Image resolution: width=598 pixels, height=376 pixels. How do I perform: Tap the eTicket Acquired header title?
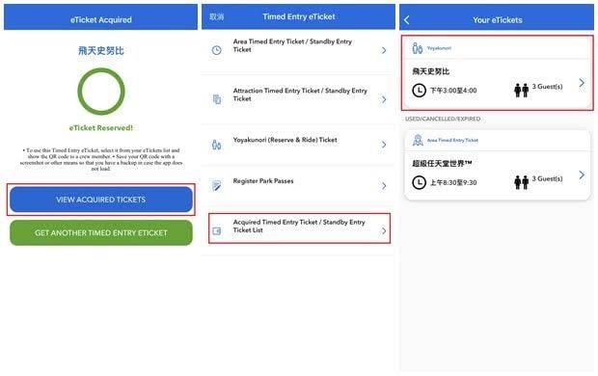(x=101, y=20)
